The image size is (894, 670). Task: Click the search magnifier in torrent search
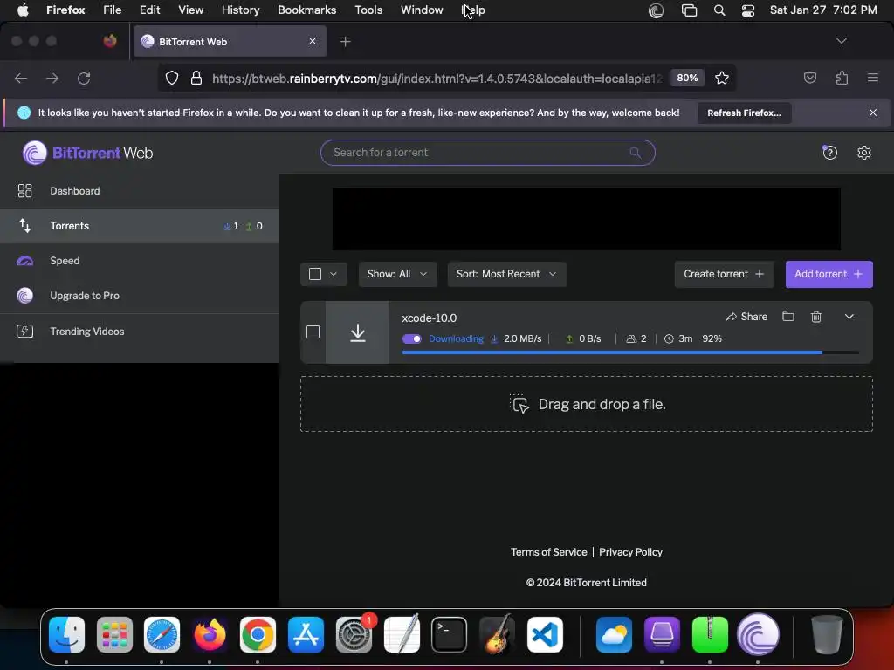tap(636, 153)
